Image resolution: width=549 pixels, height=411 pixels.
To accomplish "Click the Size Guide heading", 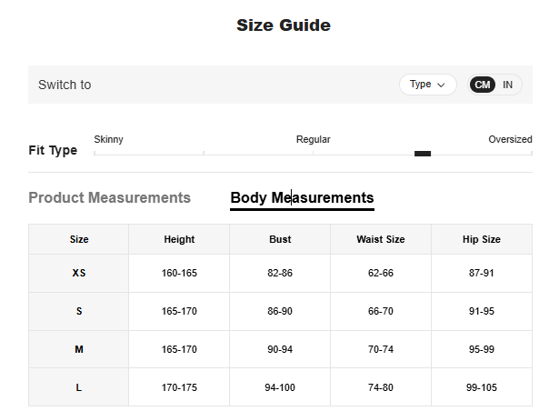I will 283,25.
